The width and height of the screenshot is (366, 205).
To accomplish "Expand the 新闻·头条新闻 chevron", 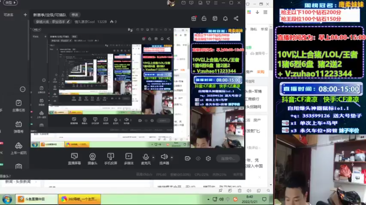I will [x=36, y=182].
